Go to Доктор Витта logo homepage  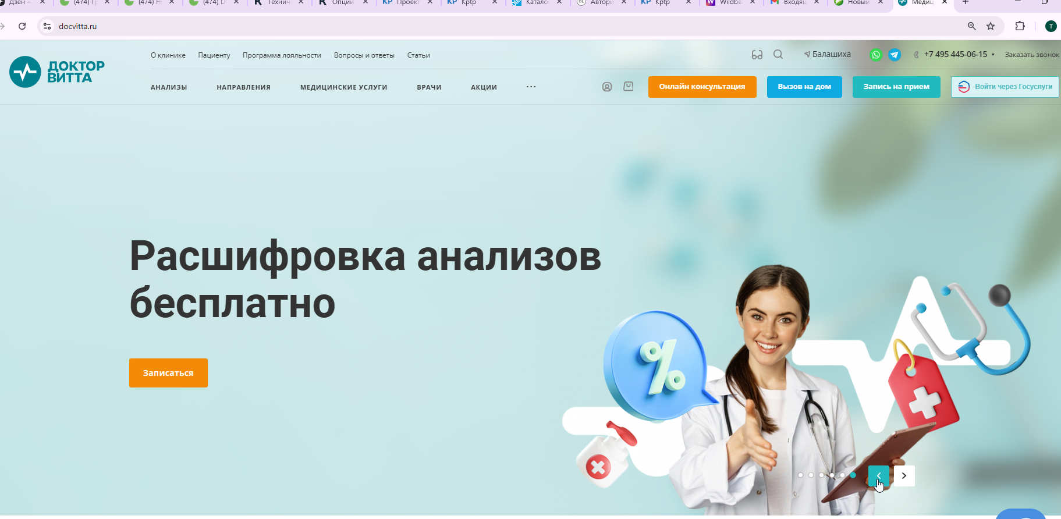point(57,72)
